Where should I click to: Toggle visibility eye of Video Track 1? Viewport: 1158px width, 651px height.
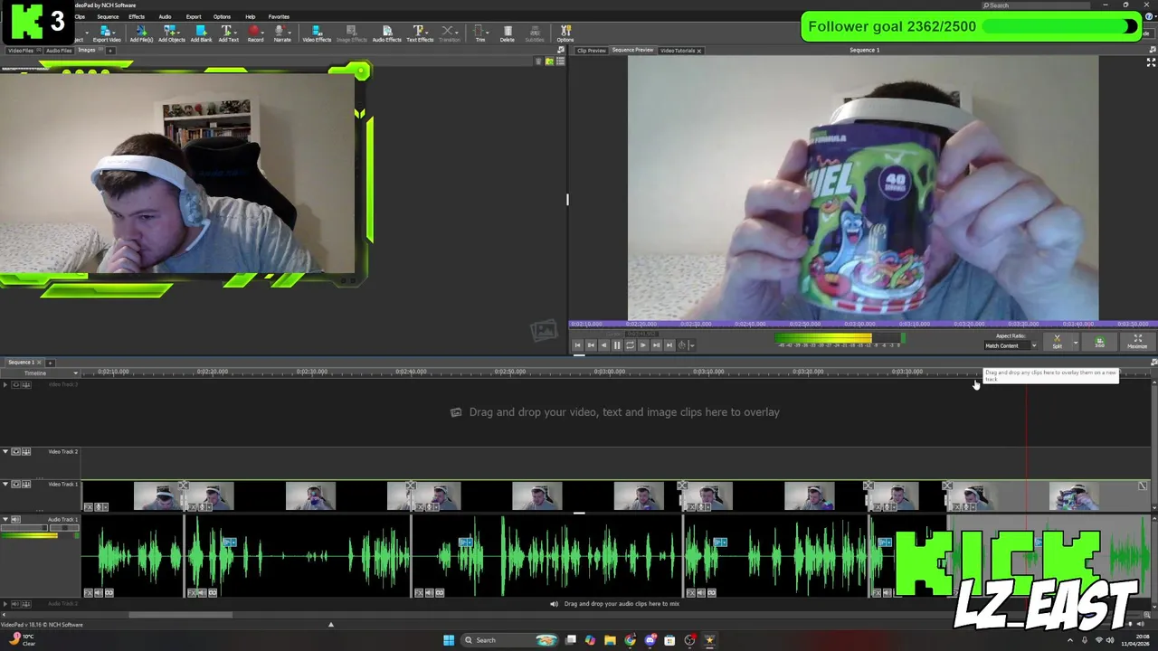tap(15, 484)
